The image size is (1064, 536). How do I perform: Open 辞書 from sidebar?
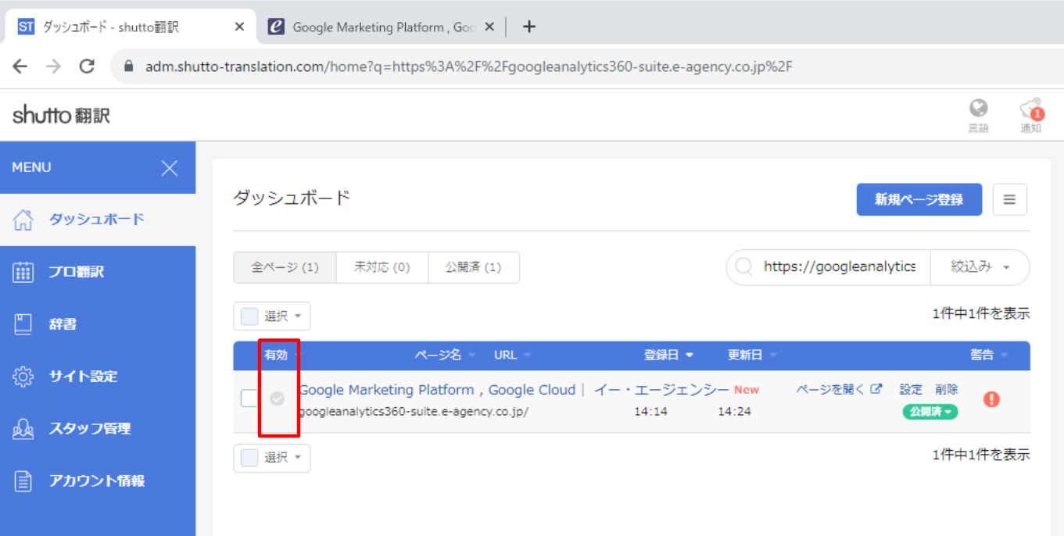click(98, 324)
